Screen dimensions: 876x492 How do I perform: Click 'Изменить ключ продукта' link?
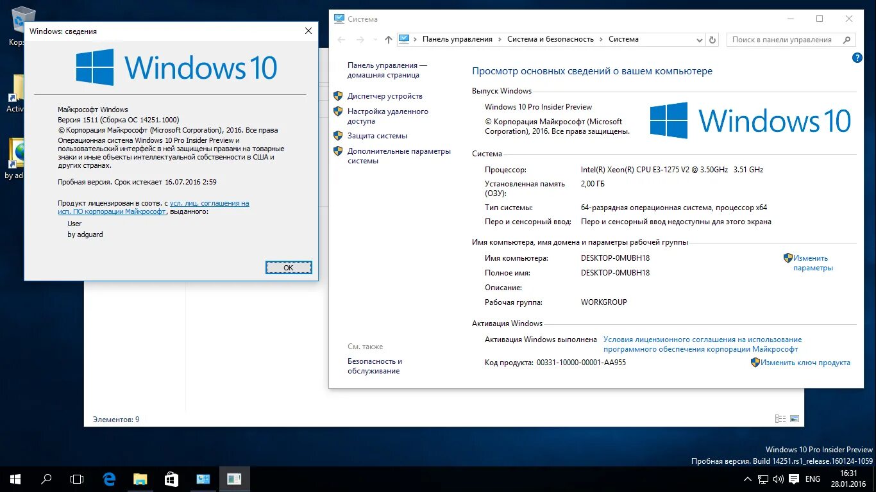[805, 363]
